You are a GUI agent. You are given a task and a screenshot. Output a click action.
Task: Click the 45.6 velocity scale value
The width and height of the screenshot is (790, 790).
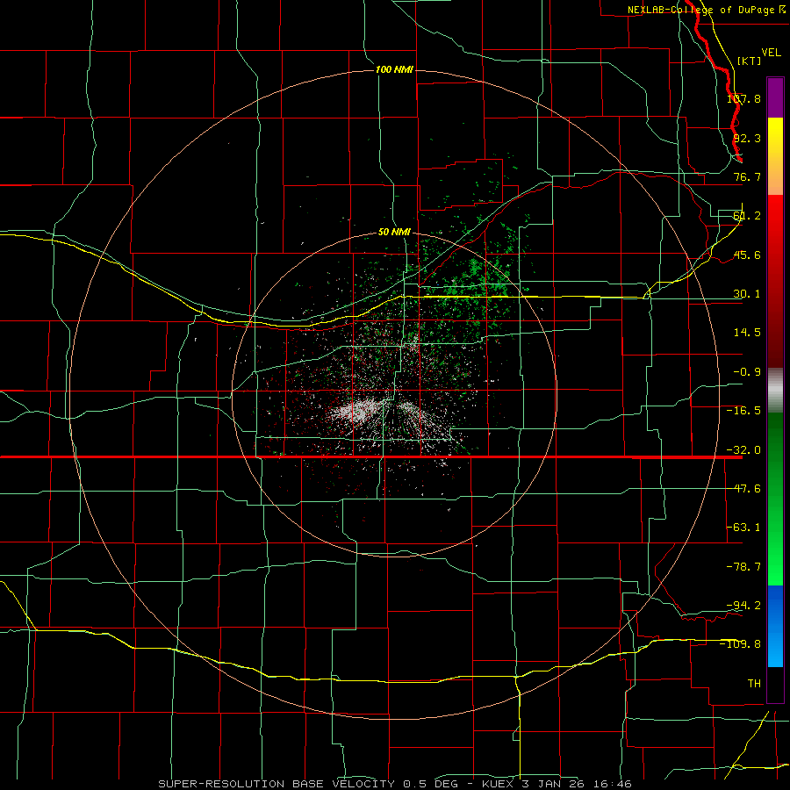747,255
